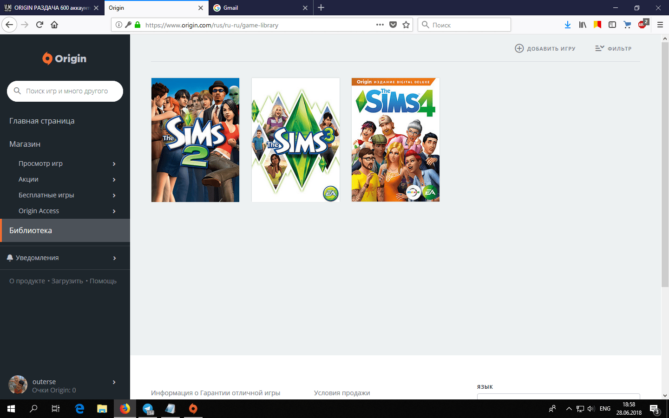Click the Помощь help link
Screen dimensions: 669x418
pyautogui.click(x=103, y=281)
